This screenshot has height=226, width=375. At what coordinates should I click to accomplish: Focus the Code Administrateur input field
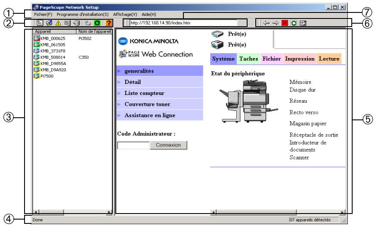(133, 145)
